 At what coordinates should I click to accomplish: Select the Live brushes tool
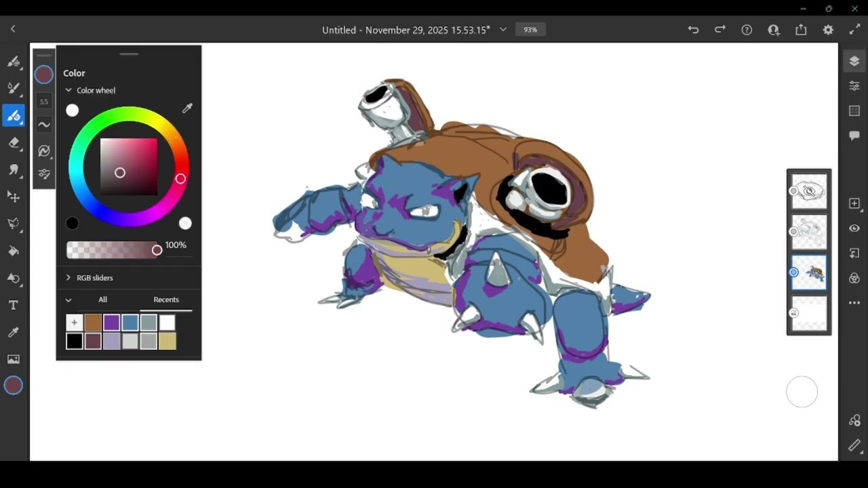[x=13, y=88]
